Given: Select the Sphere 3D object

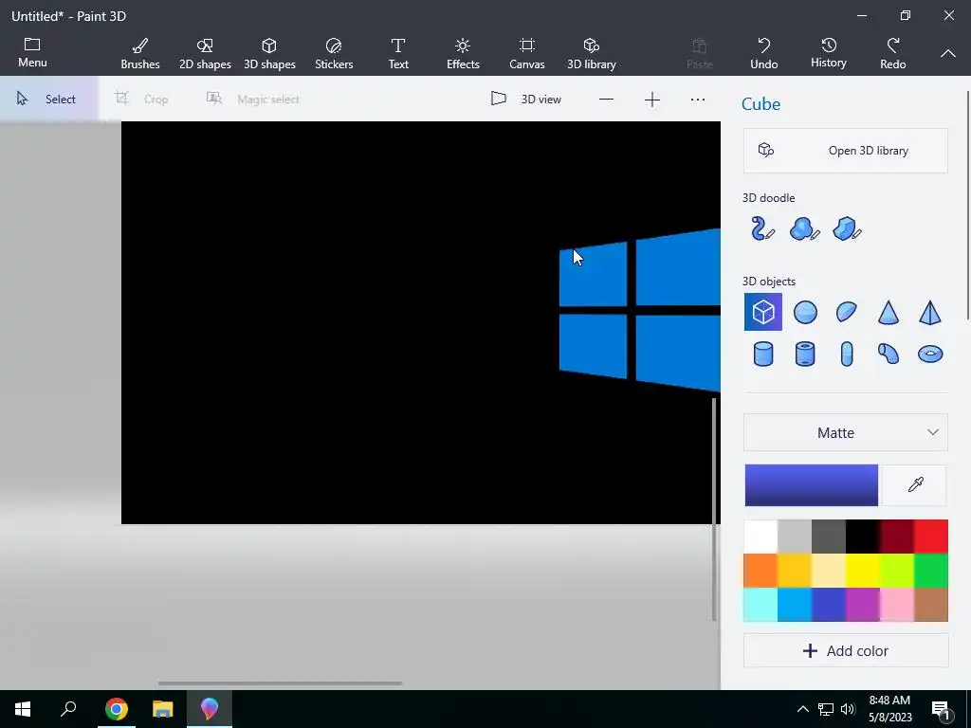Looking at the screenshot, I should [805, 312].
